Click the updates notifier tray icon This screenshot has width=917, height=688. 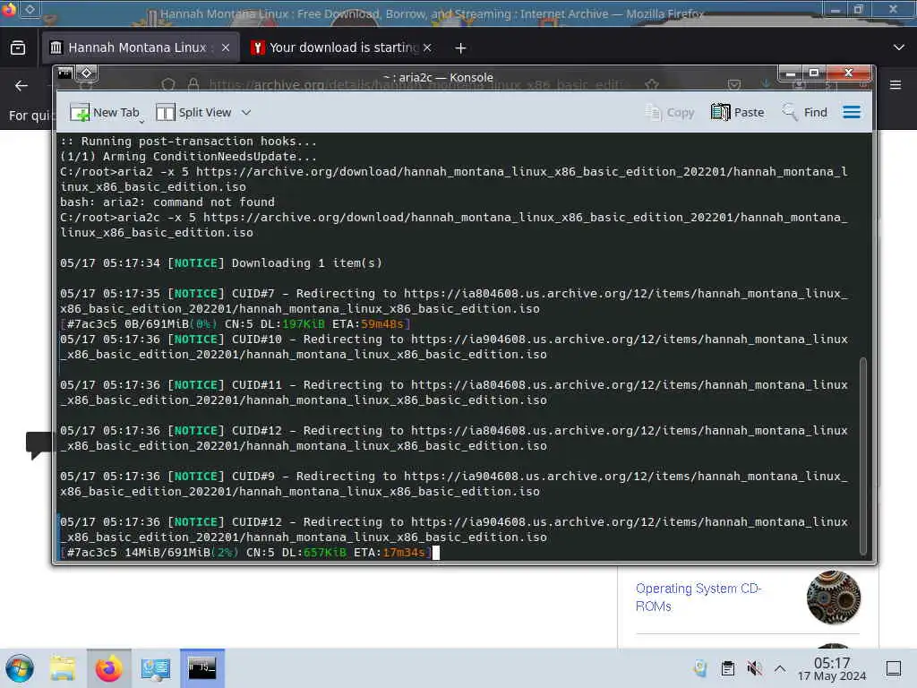coord(700,668)
